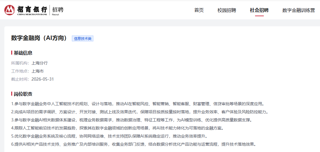The height and width of the screenshot is (152, 320).
Task: Click responsibility item 3 about 数据体系建设
Action: pos(132,120)
